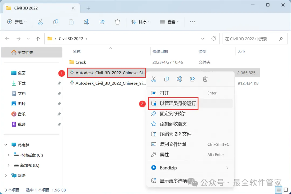Click Share icon in the context menu
291x194 pixels.
click(192, 79)
